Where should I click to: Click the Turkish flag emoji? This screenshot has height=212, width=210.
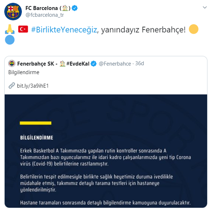click(x=23, y=29)
